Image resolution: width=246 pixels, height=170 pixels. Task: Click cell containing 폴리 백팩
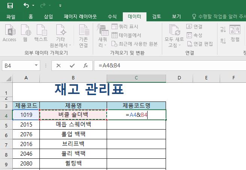[x=73, y=154]
